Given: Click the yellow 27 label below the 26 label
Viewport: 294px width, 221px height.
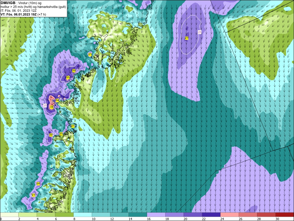Looking at the screenshot, I should point(34,195).
